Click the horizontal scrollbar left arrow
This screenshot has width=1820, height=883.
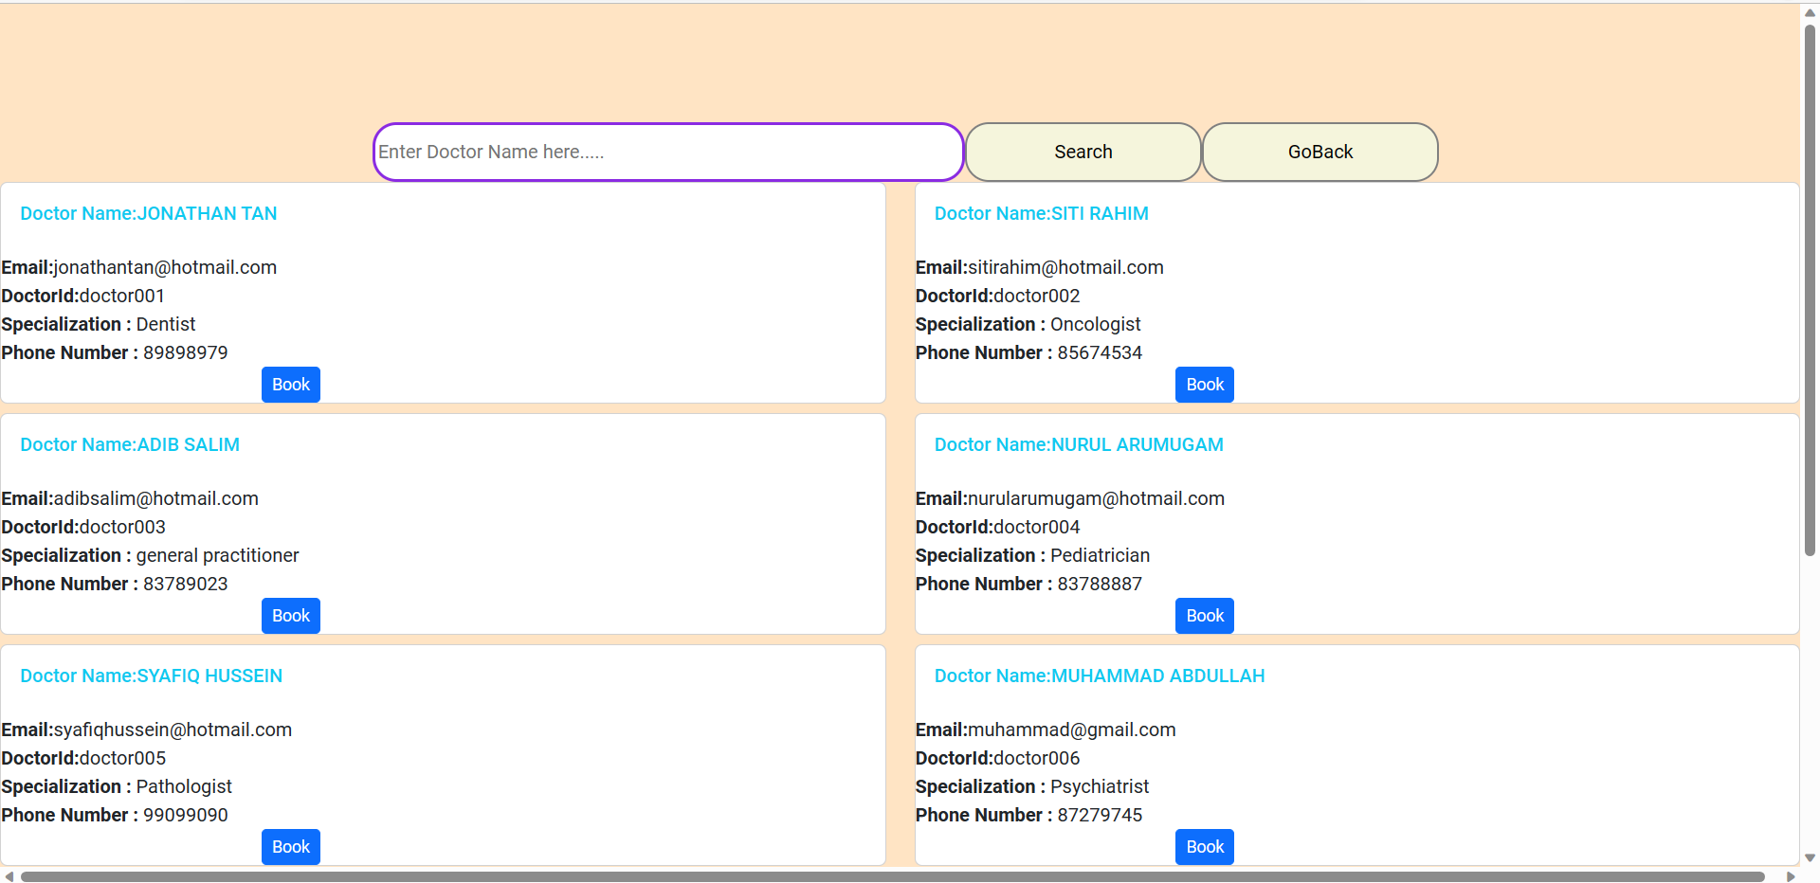tap(9, 876)
